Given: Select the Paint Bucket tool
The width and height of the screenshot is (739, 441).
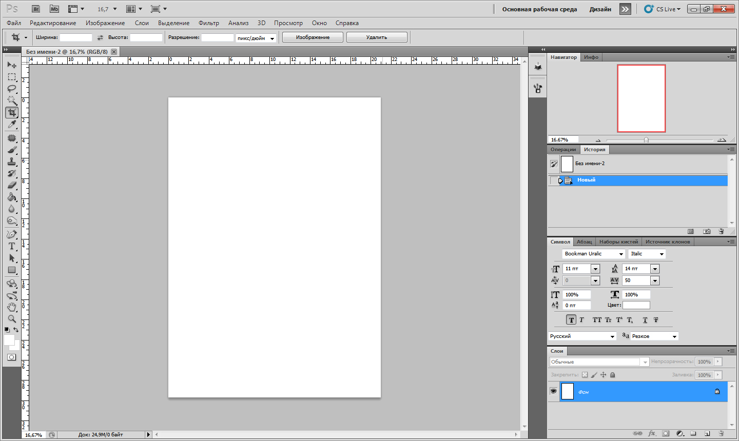Looking at the screenshot, I should coord(12,197).
